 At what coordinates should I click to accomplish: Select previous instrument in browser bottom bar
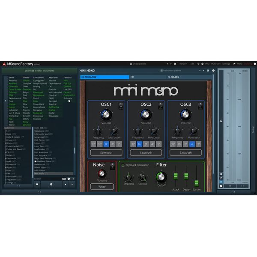point(66,184)
